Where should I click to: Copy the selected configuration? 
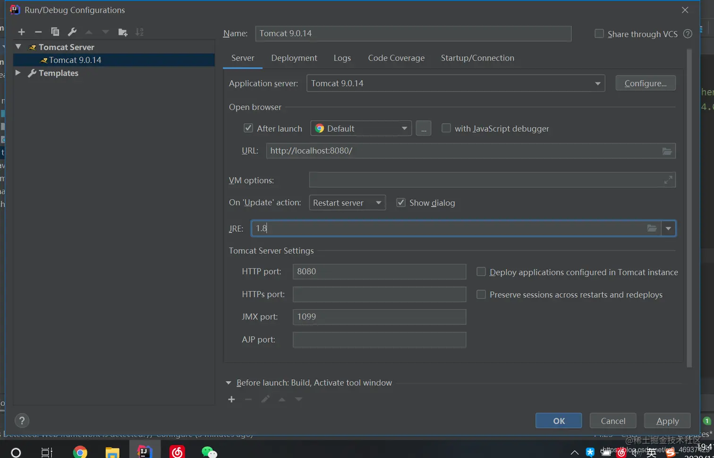(55, 32)
